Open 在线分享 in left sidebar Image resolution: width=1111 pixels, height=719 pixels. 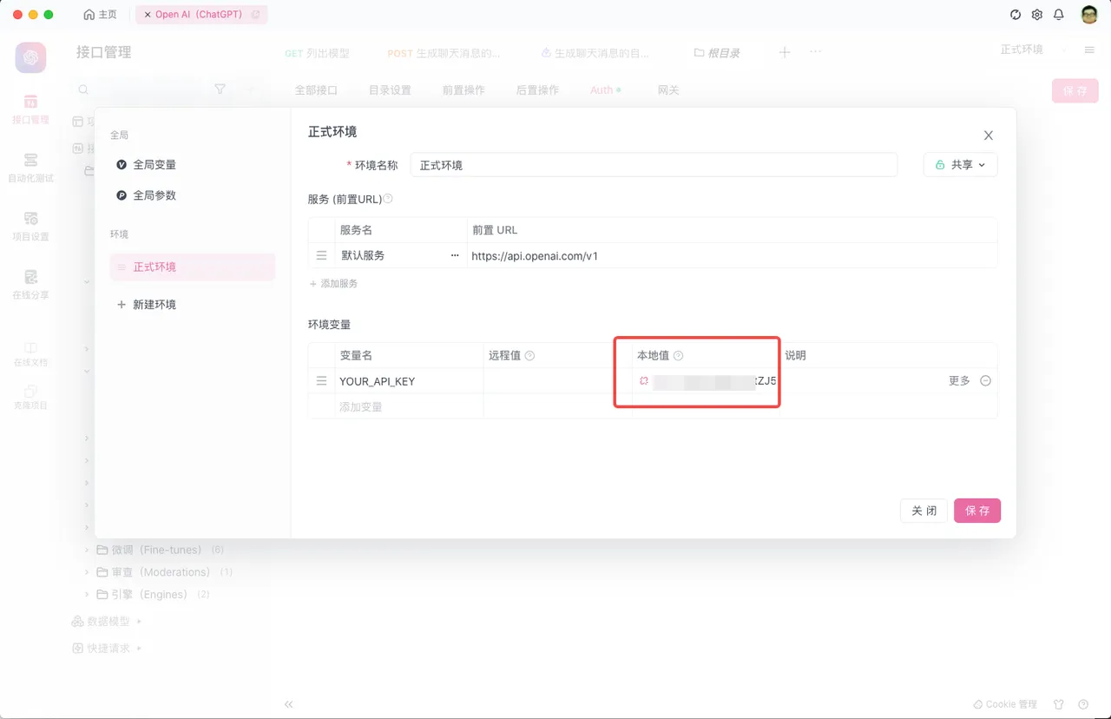coord(30,284)
